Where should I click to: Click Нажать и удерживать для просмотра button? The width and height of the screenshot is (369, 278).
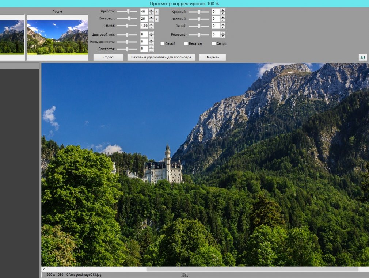161,57
